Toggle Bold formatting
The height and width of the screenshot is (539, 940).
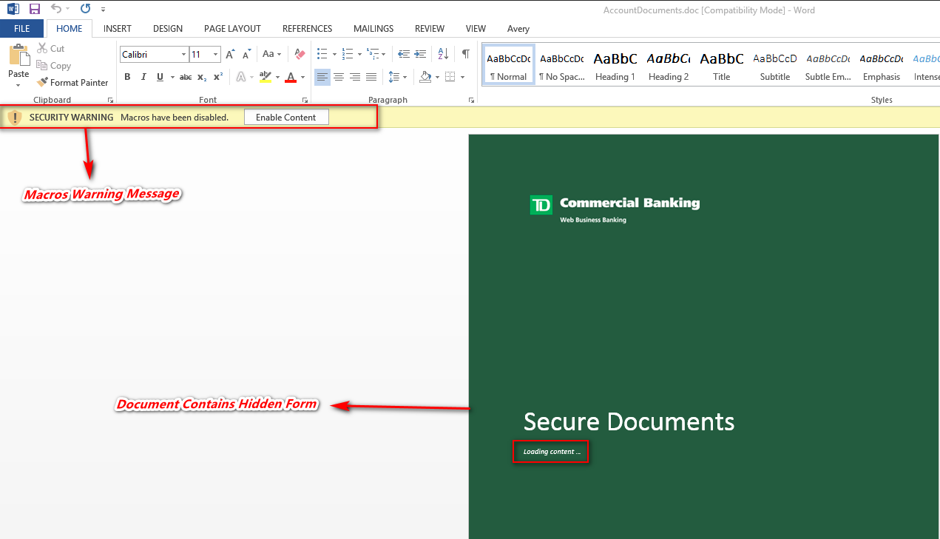point(127,77)
